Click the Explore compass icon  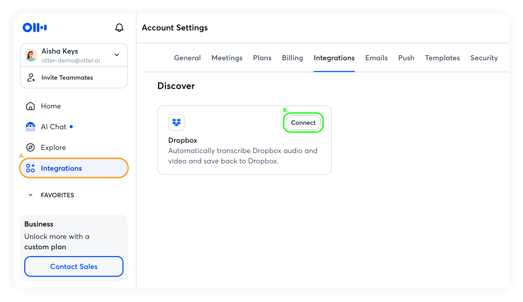pyautogui.click(x=30, y=148)
